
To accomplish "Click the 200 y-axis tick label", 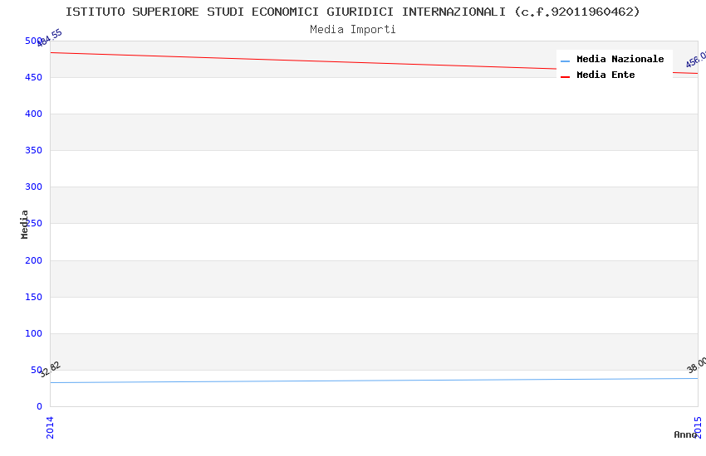I will (33, 260).
